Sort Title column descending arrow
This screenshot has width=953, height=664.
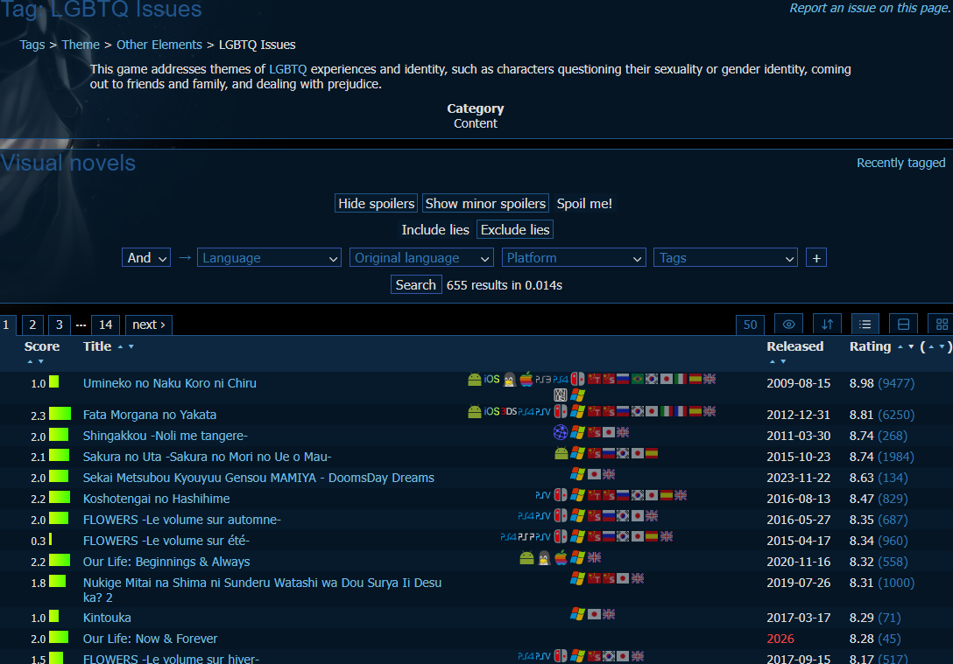(131, 346)
